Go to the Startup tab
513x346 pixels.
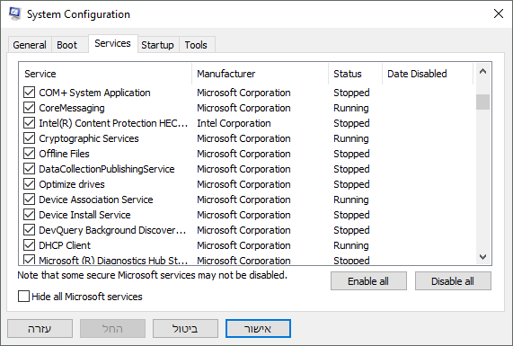[x=157, y=45]
